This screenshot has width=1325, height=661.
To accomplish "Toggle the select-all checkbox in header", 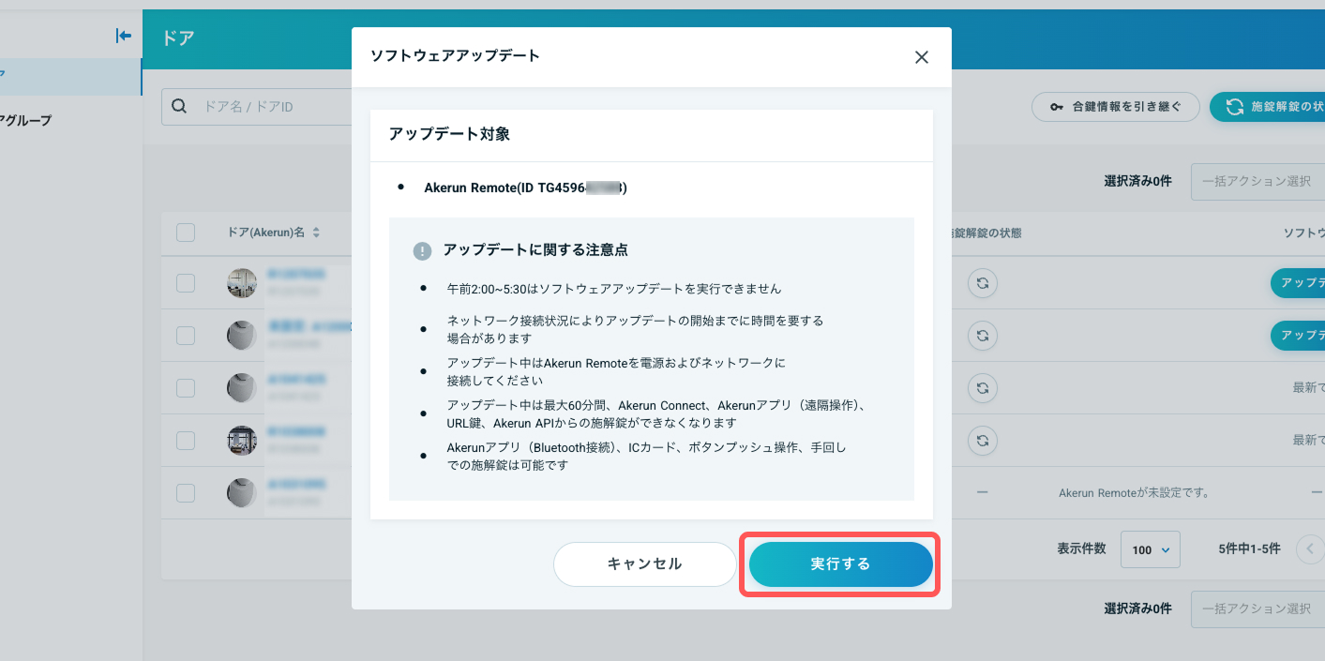I will coord(186,233).
